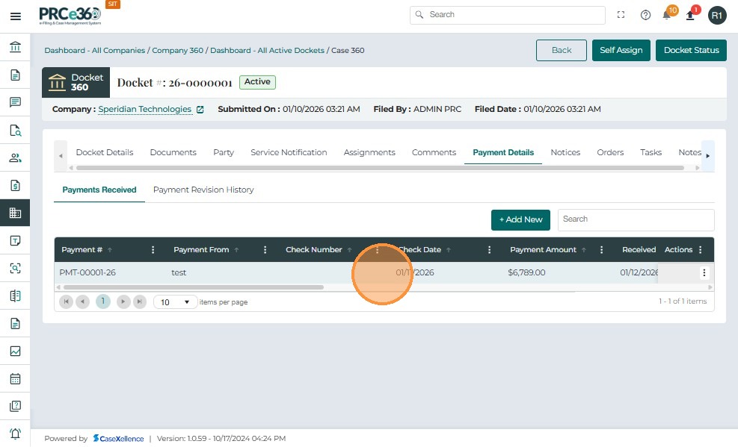This screenshot has height=447, width=738.
Task: Go to Company 360 breadcrumb
Action: [x=177, y=50]
